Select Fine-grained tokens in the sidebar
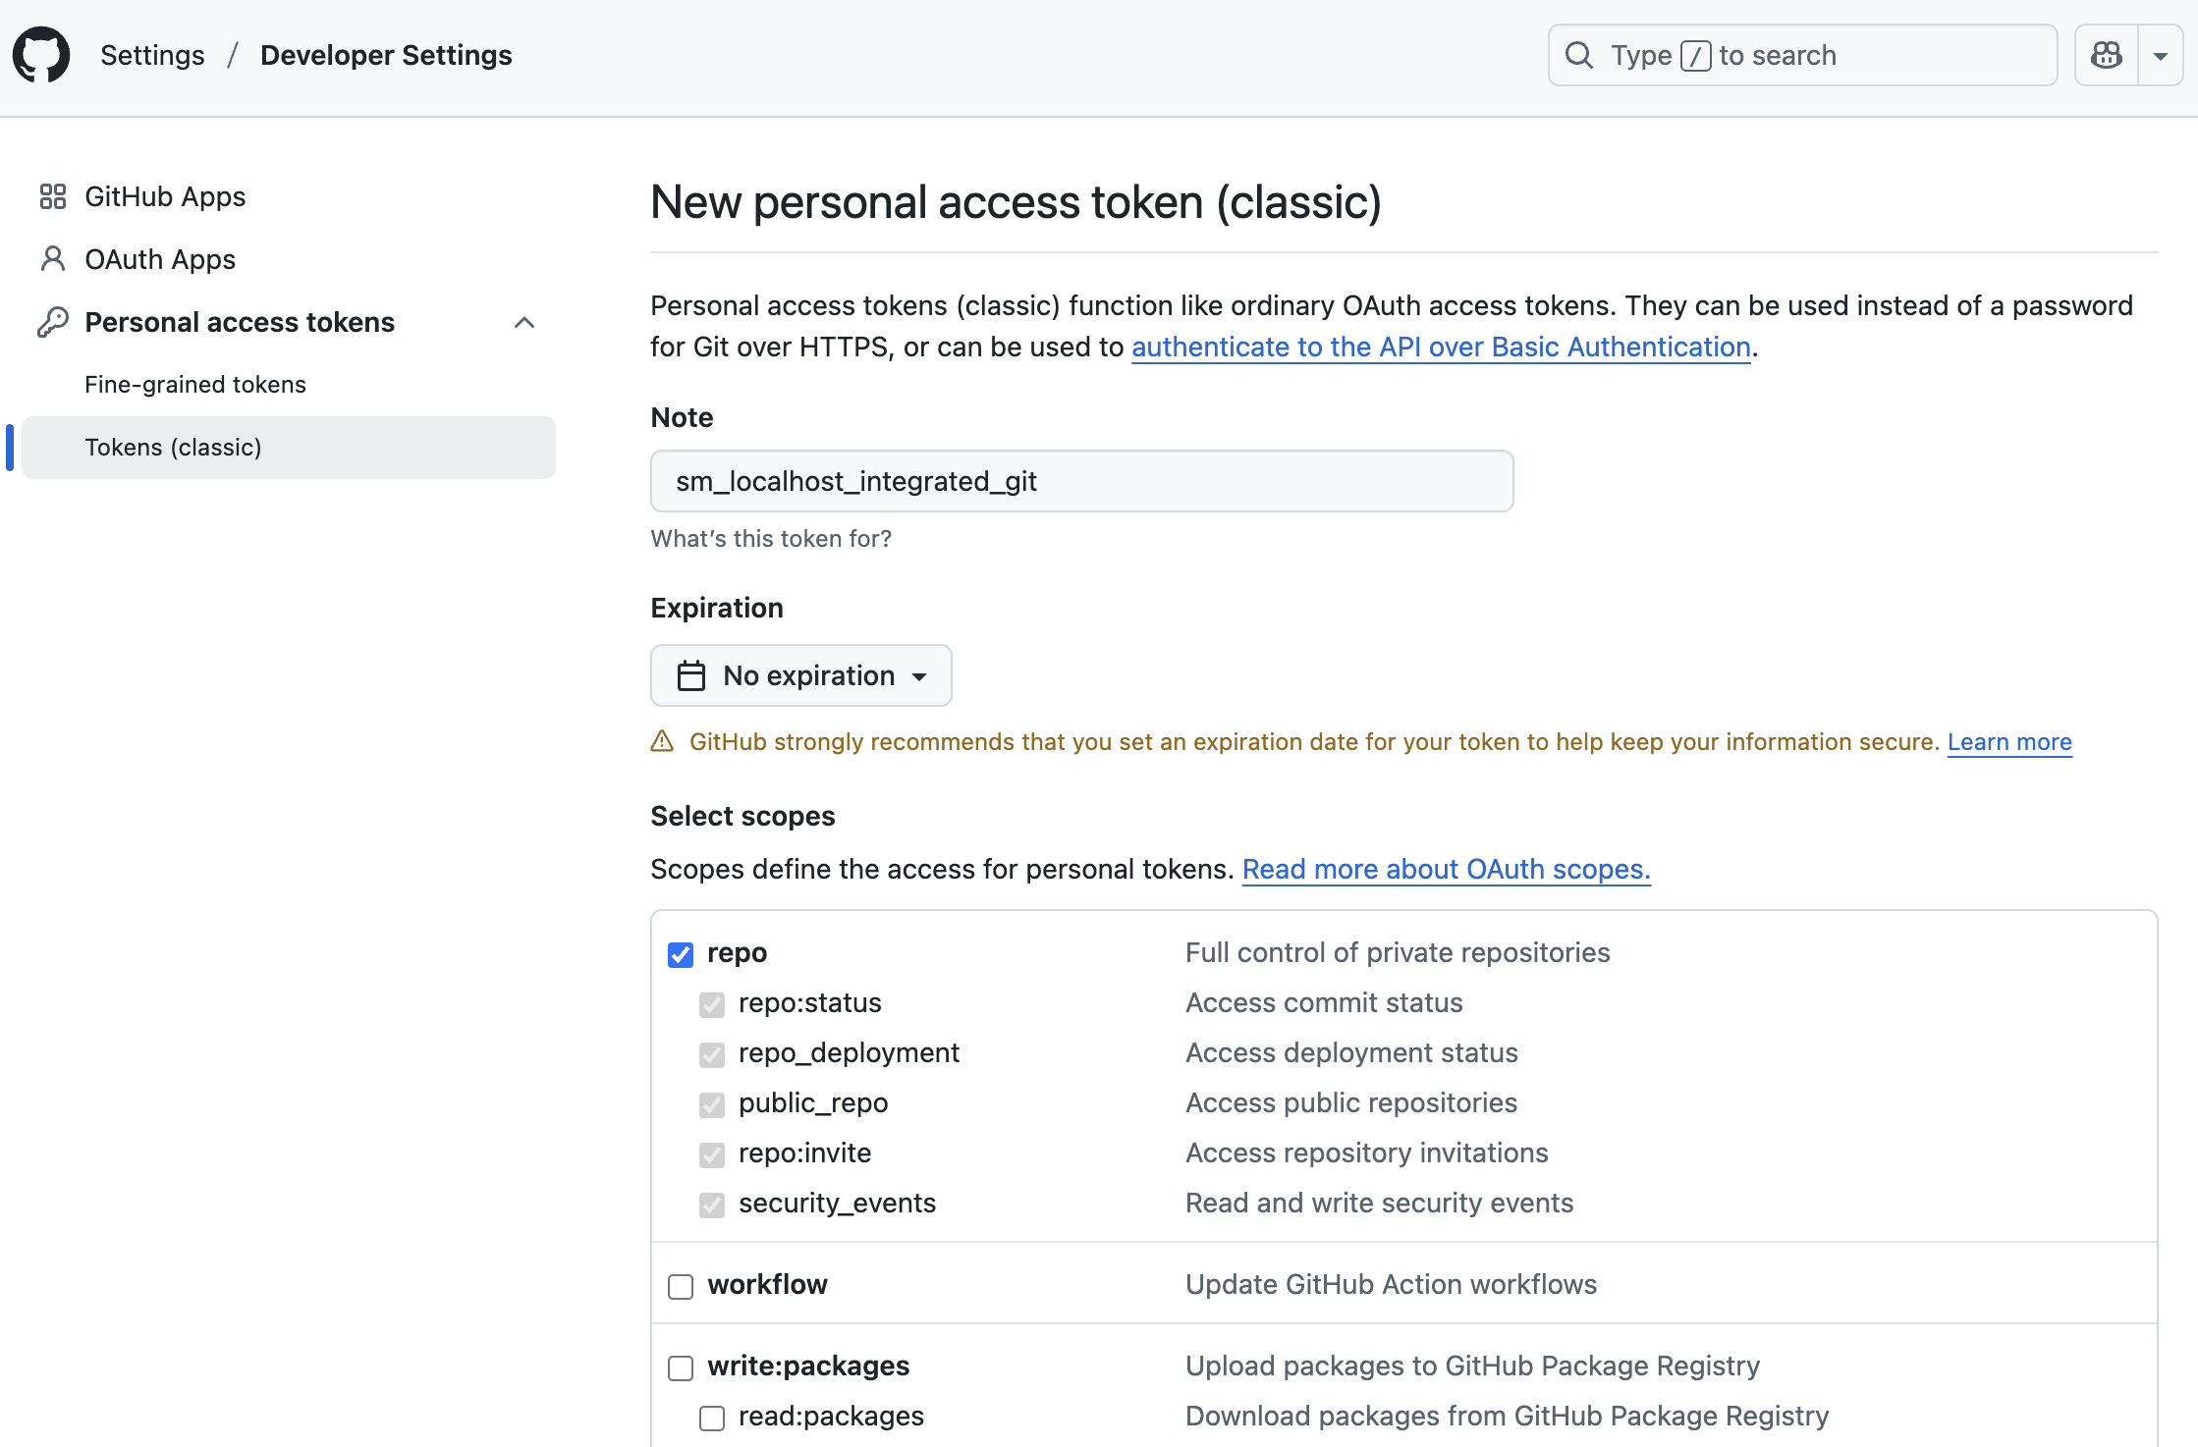 [194, 384]
